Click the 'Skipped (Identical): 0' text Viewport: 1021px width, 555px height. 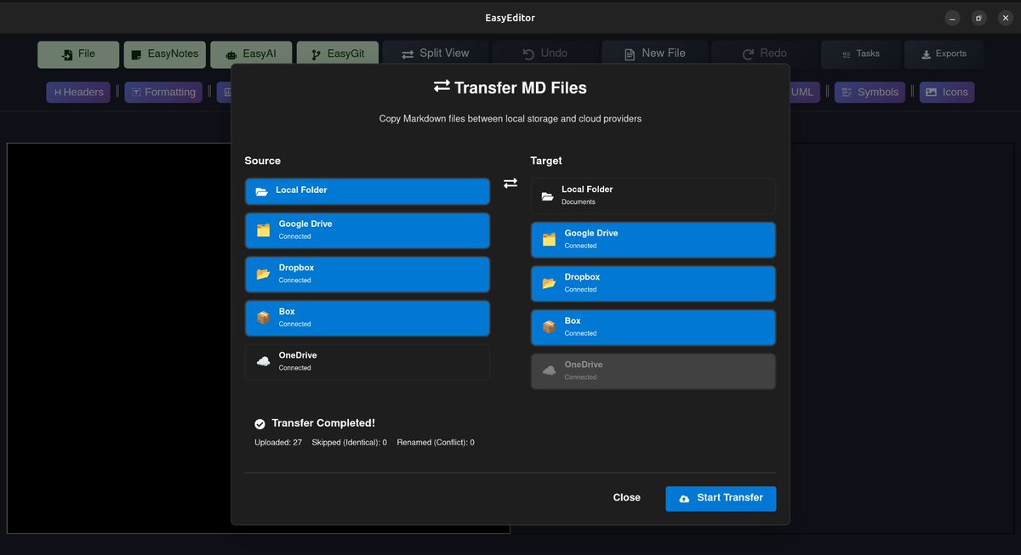[x=350, y=443]
